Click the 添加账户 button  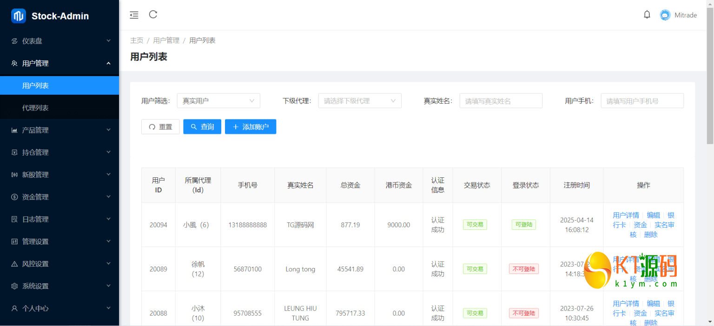point(251,127)
